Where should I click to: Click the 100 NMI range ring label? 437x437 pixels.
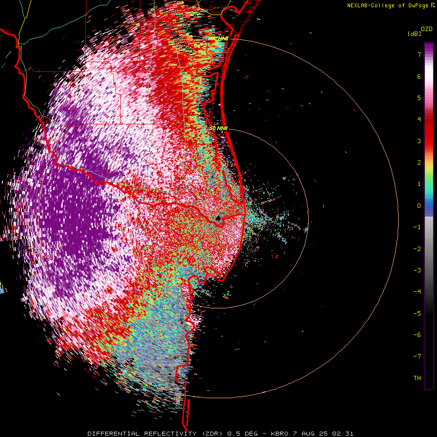(218, 38)
